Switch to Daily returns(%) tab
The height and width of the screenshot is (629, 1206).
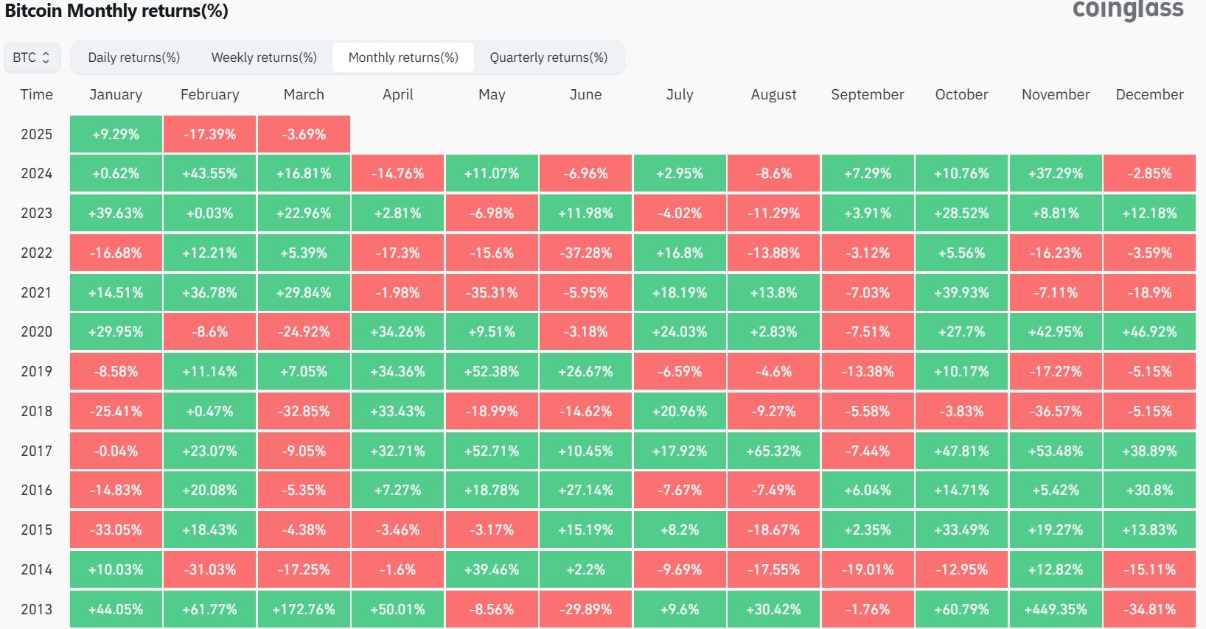pyautogui.click(x=133, y=57)
